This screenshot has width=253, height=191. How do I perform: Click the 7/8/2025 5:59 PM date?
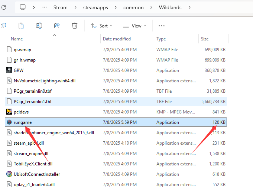tap(120, 122)
